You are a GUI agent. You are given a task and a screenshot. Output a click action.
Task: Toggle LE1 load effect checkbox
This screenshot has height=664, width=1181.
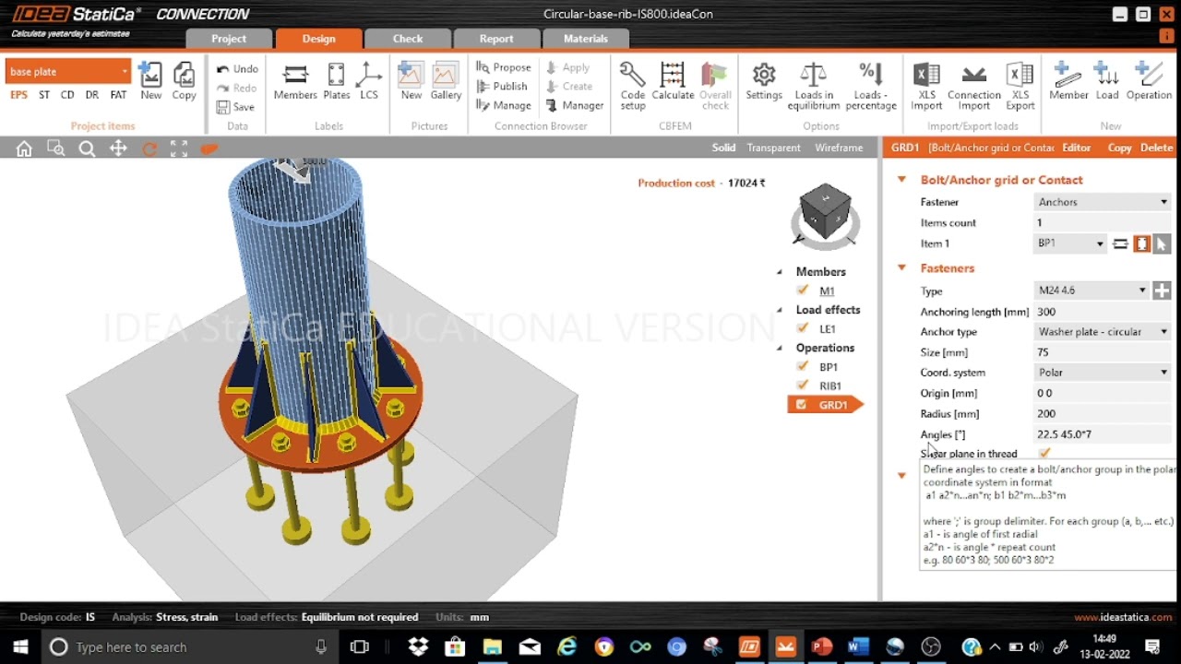coord(803,328)
